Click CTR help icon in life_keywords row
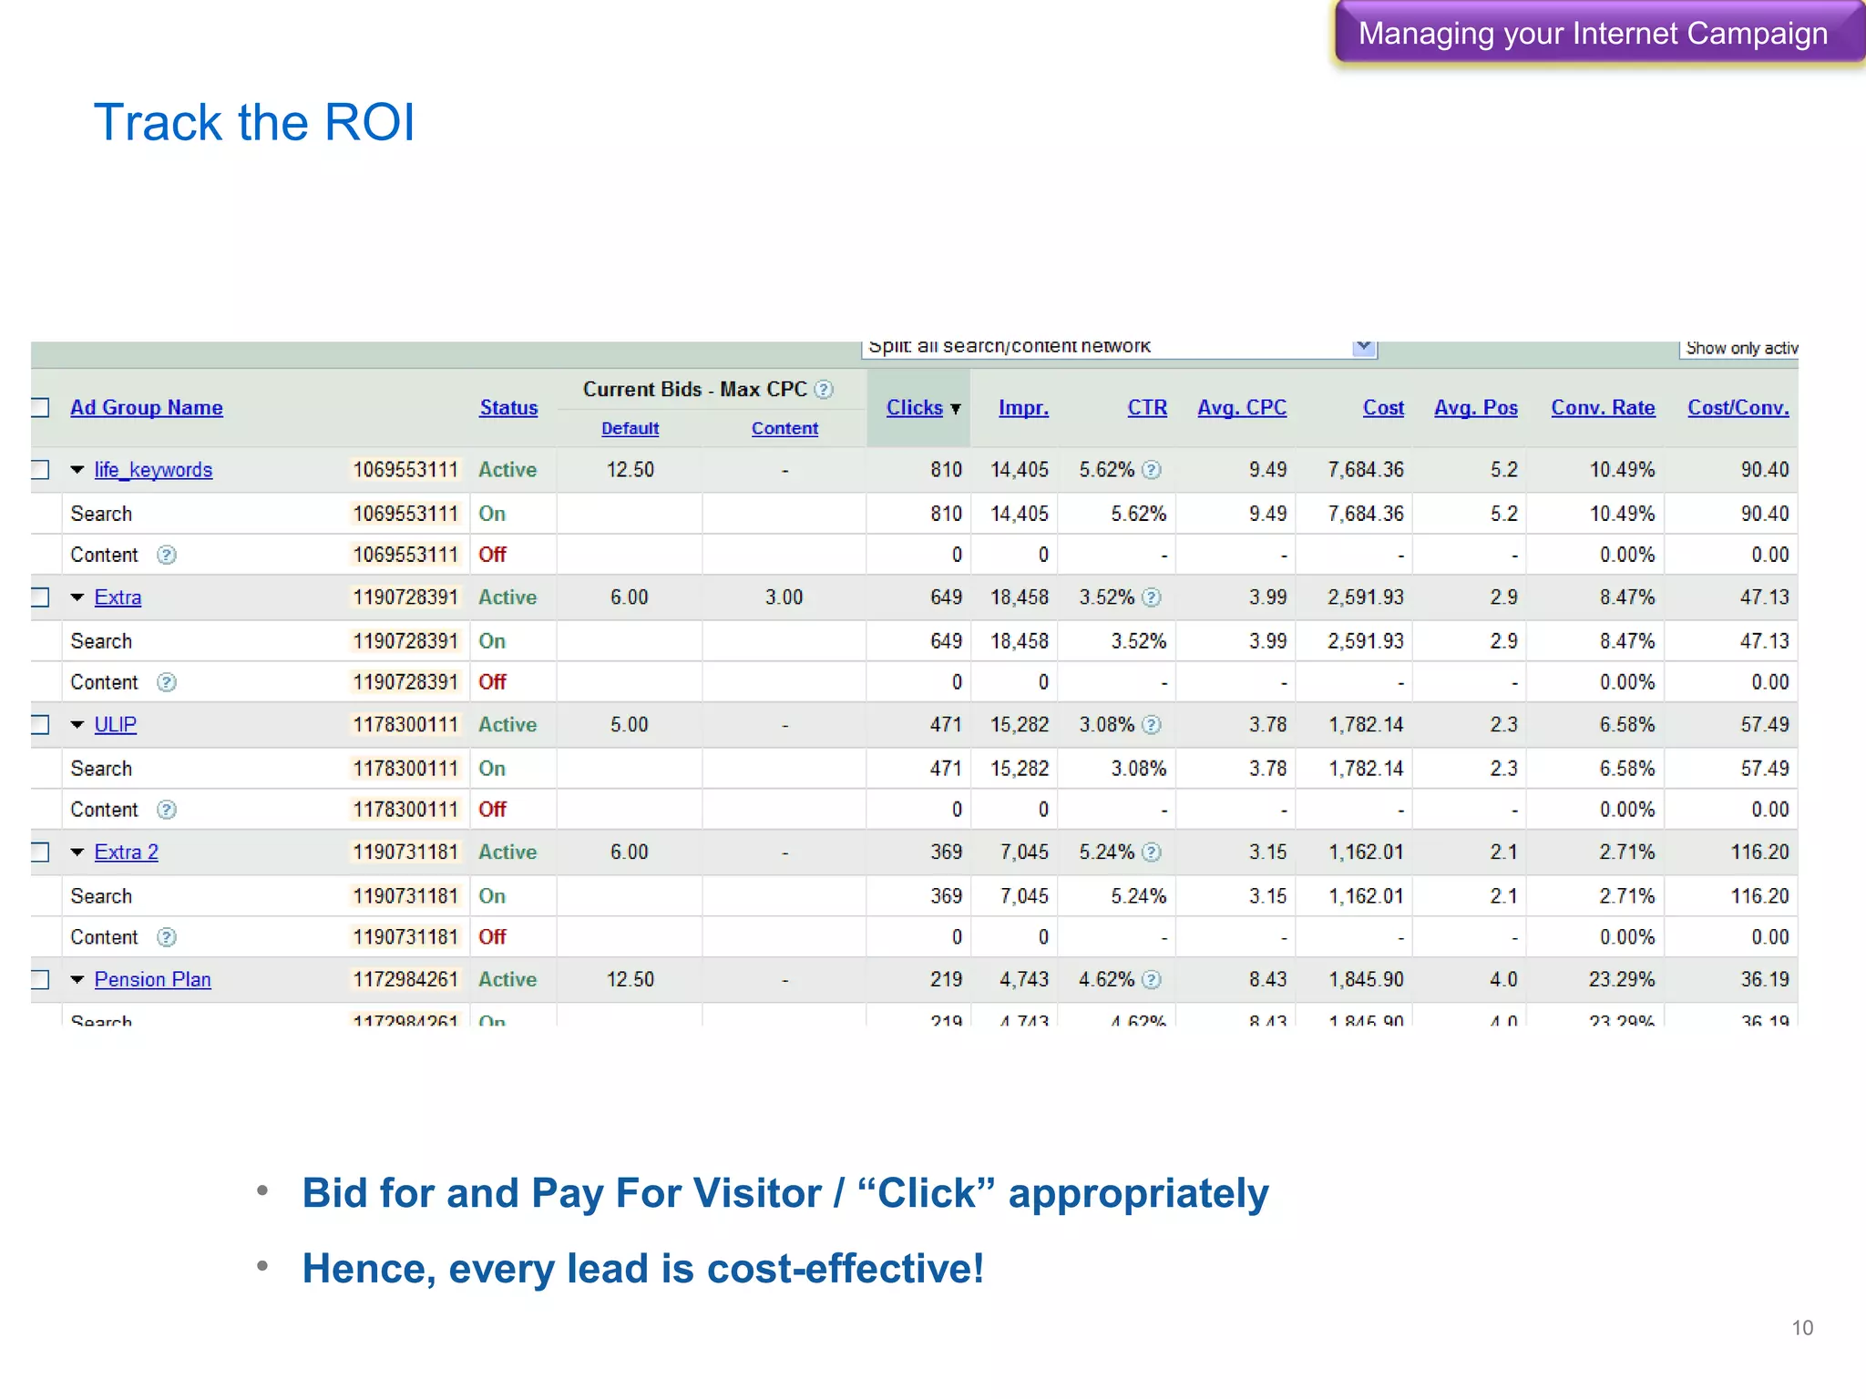 1152,470
